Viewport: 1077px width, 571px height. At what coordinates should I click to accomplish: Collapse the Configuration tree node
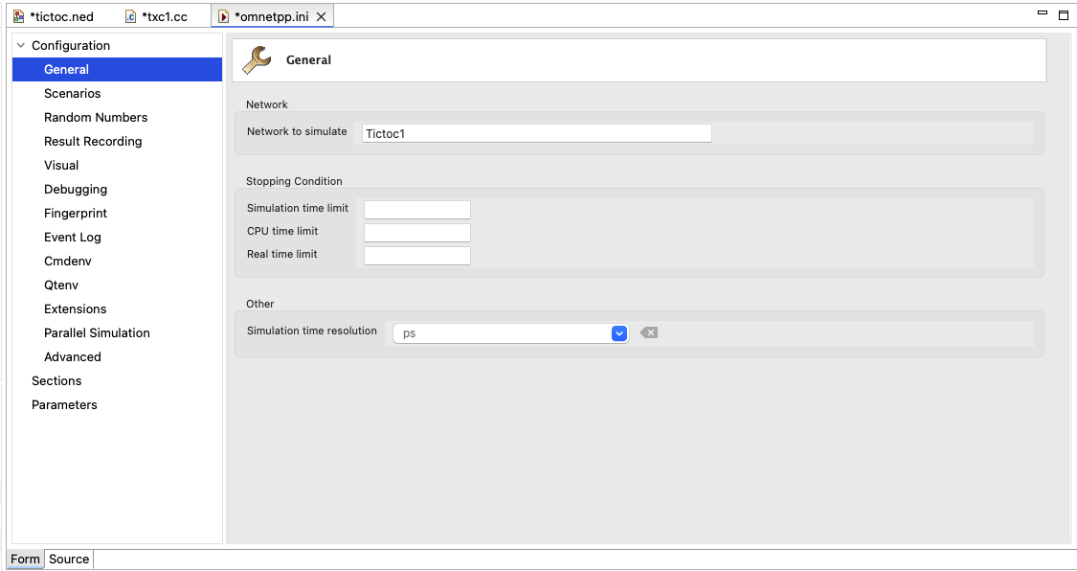pos(21,45)
